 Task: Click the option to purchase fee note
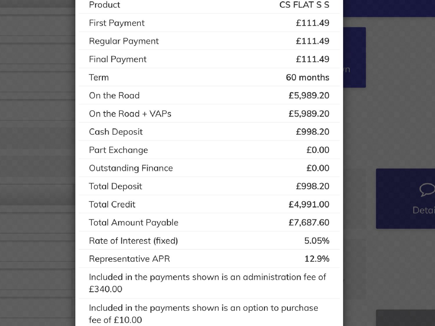tap(203, 314)
